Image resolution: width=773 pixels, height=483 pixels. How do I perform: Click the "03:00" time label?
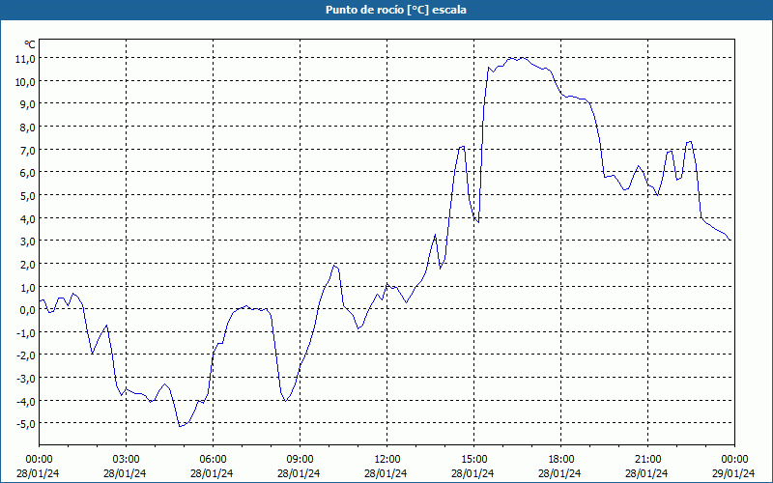point(126,460)
